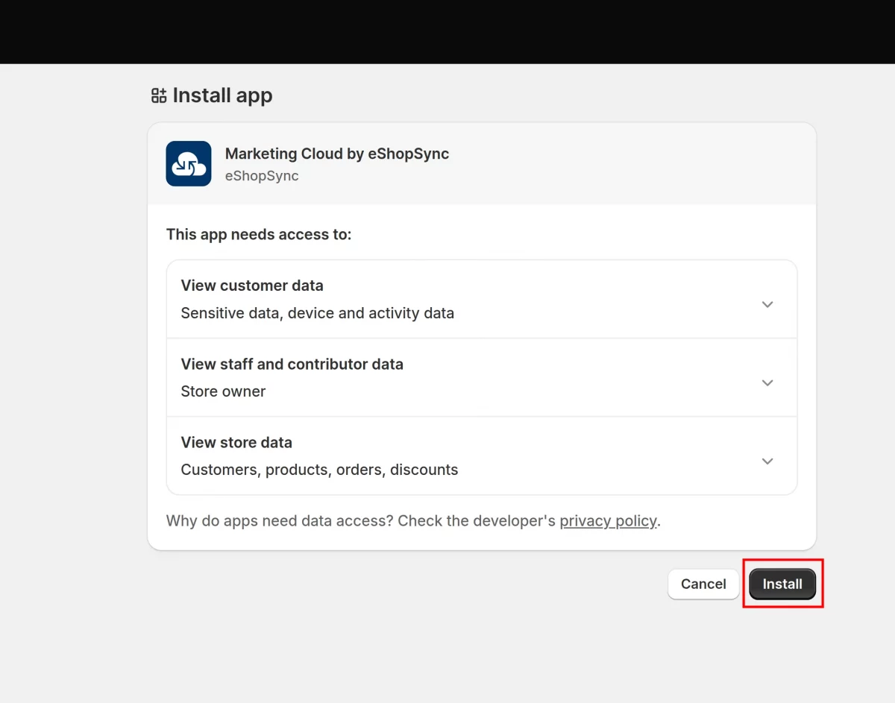Click the Install button

(782, 584)
